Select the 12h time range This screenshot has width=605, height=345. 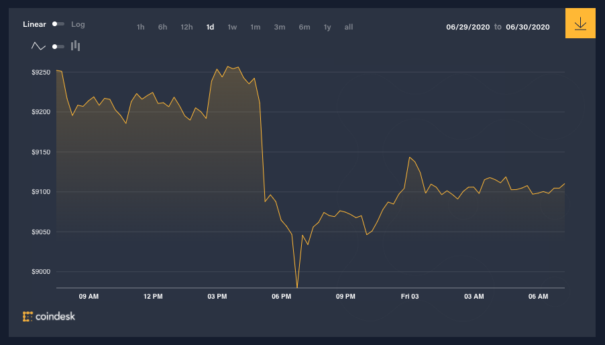click(x=186, y=27)
